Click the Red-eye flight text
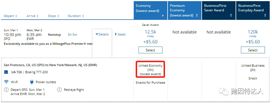The image size is (272, 103). pyautogui.click(x=74, y=90)
